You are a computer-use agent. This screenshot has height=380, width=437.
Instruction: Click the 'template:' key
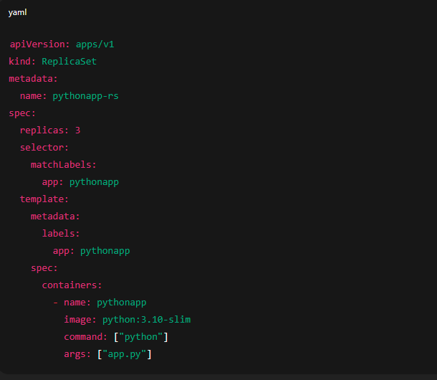click(44, 199)
